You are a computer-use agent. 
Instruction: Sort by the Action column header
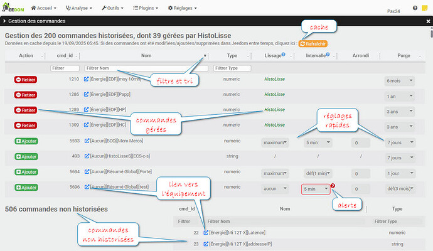(26, 56)
